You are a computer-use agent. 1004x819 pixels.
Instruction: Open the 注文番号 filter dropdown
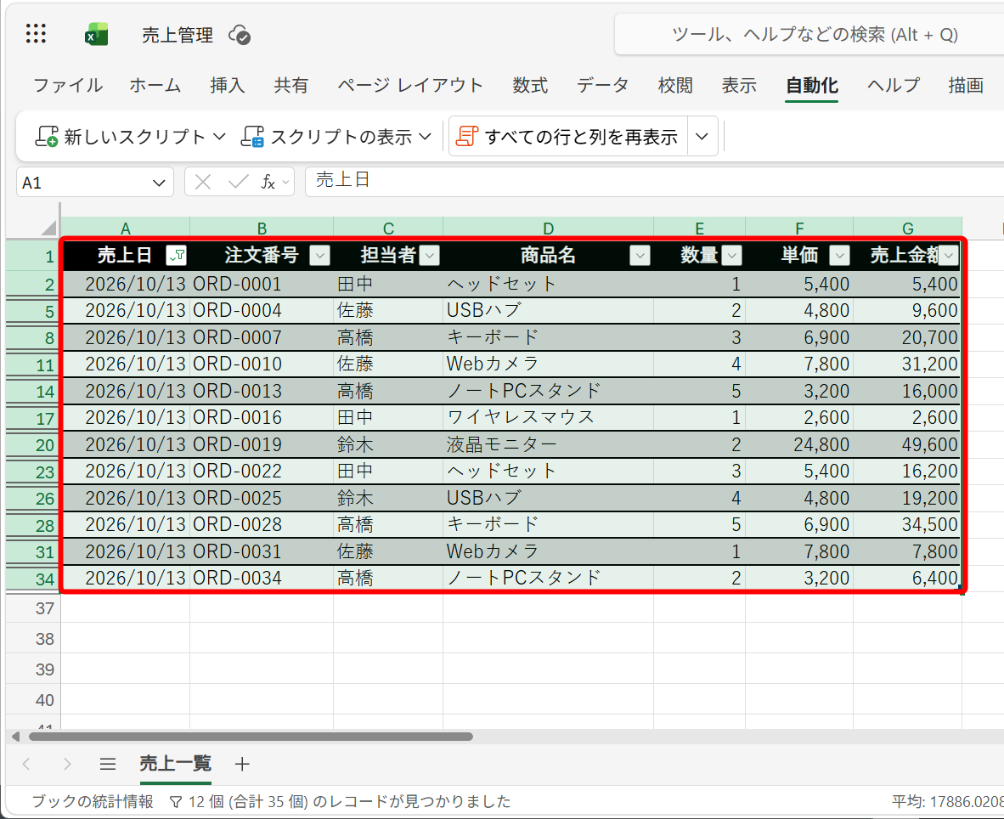click(x=319, y=256)
